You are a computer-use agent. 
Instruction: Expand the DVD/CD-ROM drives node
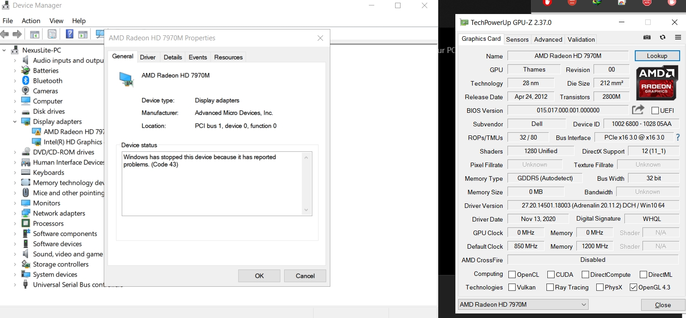15,152
